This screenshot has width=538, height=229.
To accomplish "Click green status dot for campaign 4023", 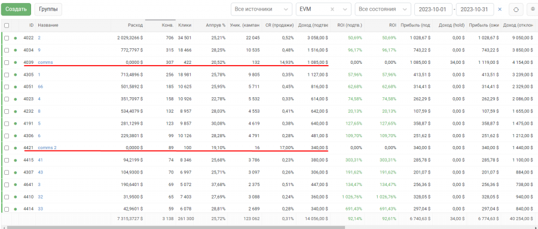I will tap(15, 99).
